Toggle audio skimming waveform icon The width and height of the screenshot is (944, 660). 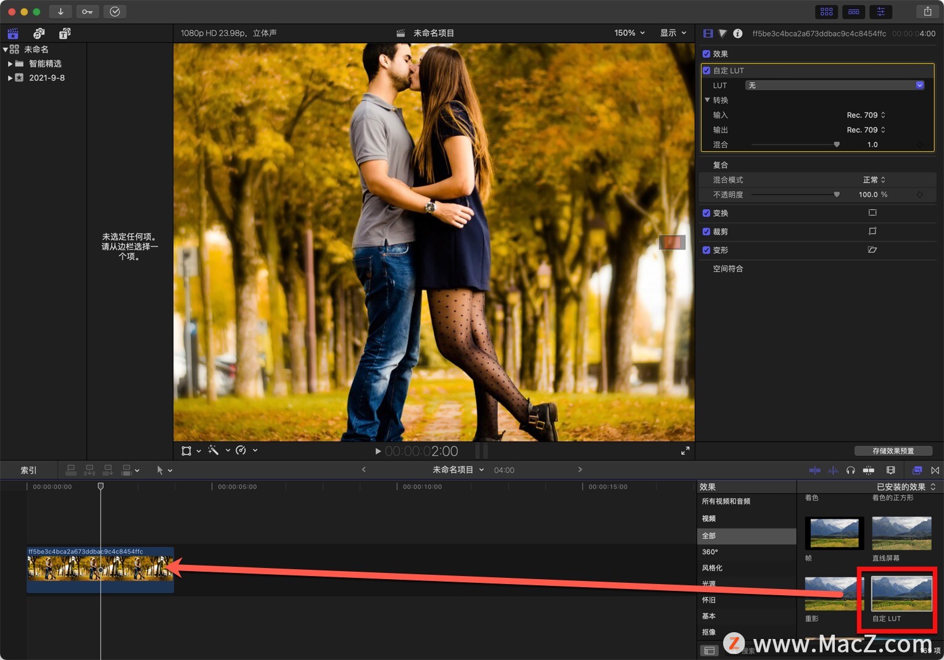tap(833, 470)
